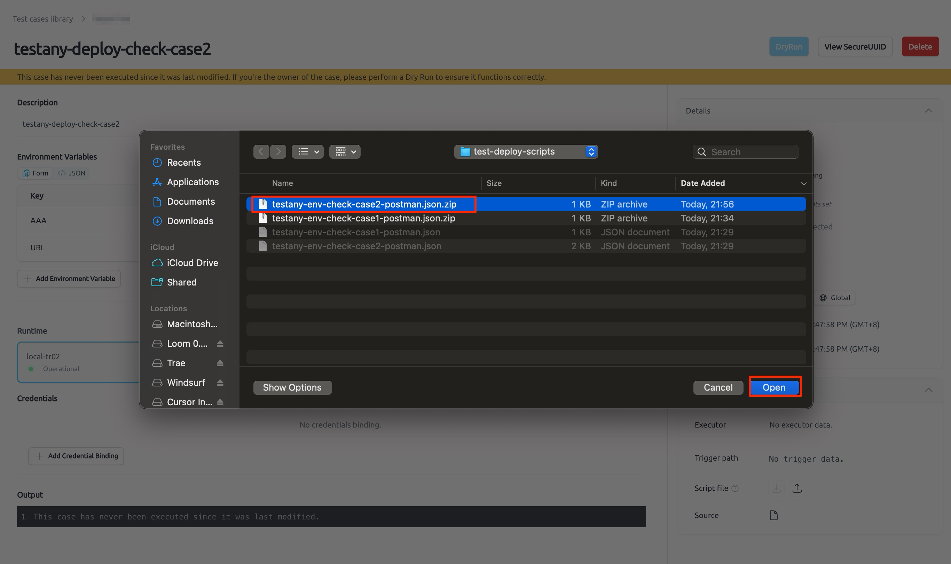The width and height of the screenshot is (951, 564).
Task: Eject the Windsurf volume
Action: pyautogui.click(x=220, y=382)
